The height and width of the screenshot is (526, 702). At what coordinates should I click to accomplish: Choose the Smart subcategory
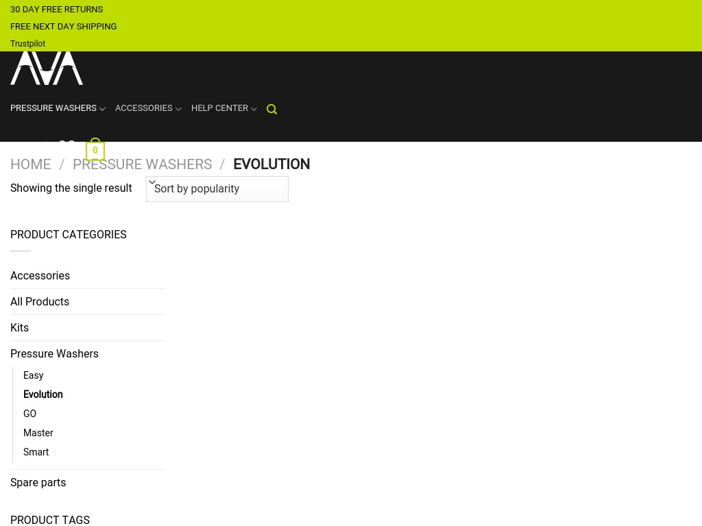(x=36, y=452)
